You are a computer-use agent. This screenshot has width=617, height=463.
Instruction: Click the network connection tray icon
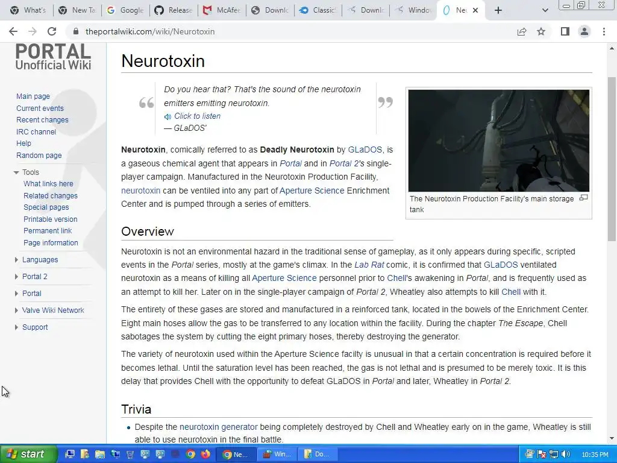tap(554, 455)
